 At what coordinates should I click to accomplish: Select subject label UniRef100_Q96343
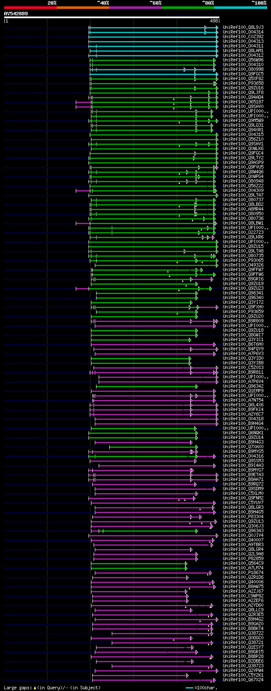click(243, 530)
